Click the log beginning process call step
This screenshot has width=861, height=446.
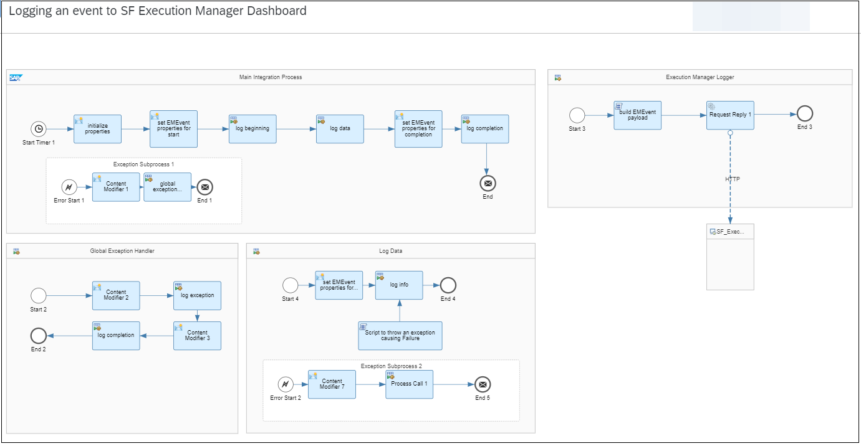(252, 129)
